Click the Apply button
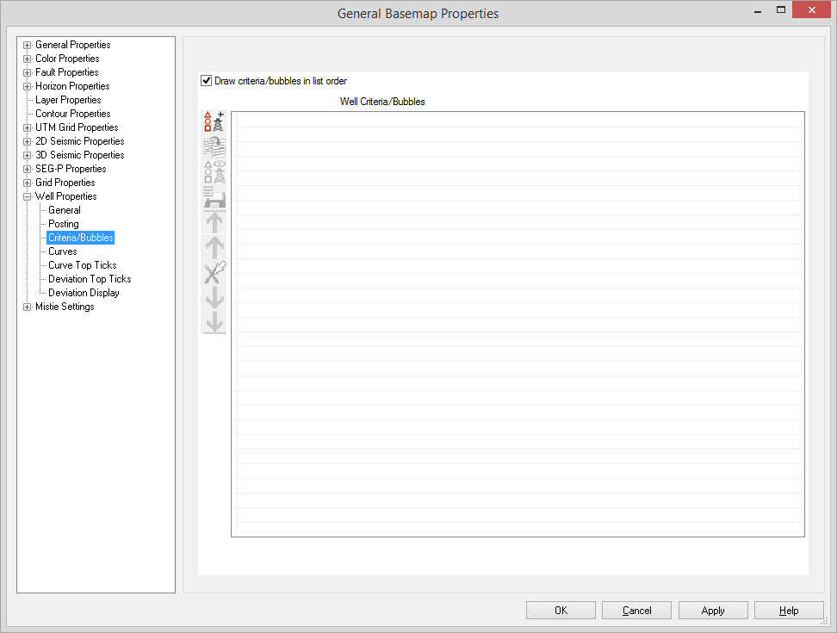 pyautogui.click(x=712, y=611)
